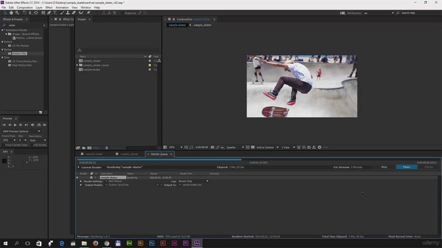This screenshot has width=442, height=248.
Task: Collapse the Stylize effects group
Action: (x=3, y=50)
